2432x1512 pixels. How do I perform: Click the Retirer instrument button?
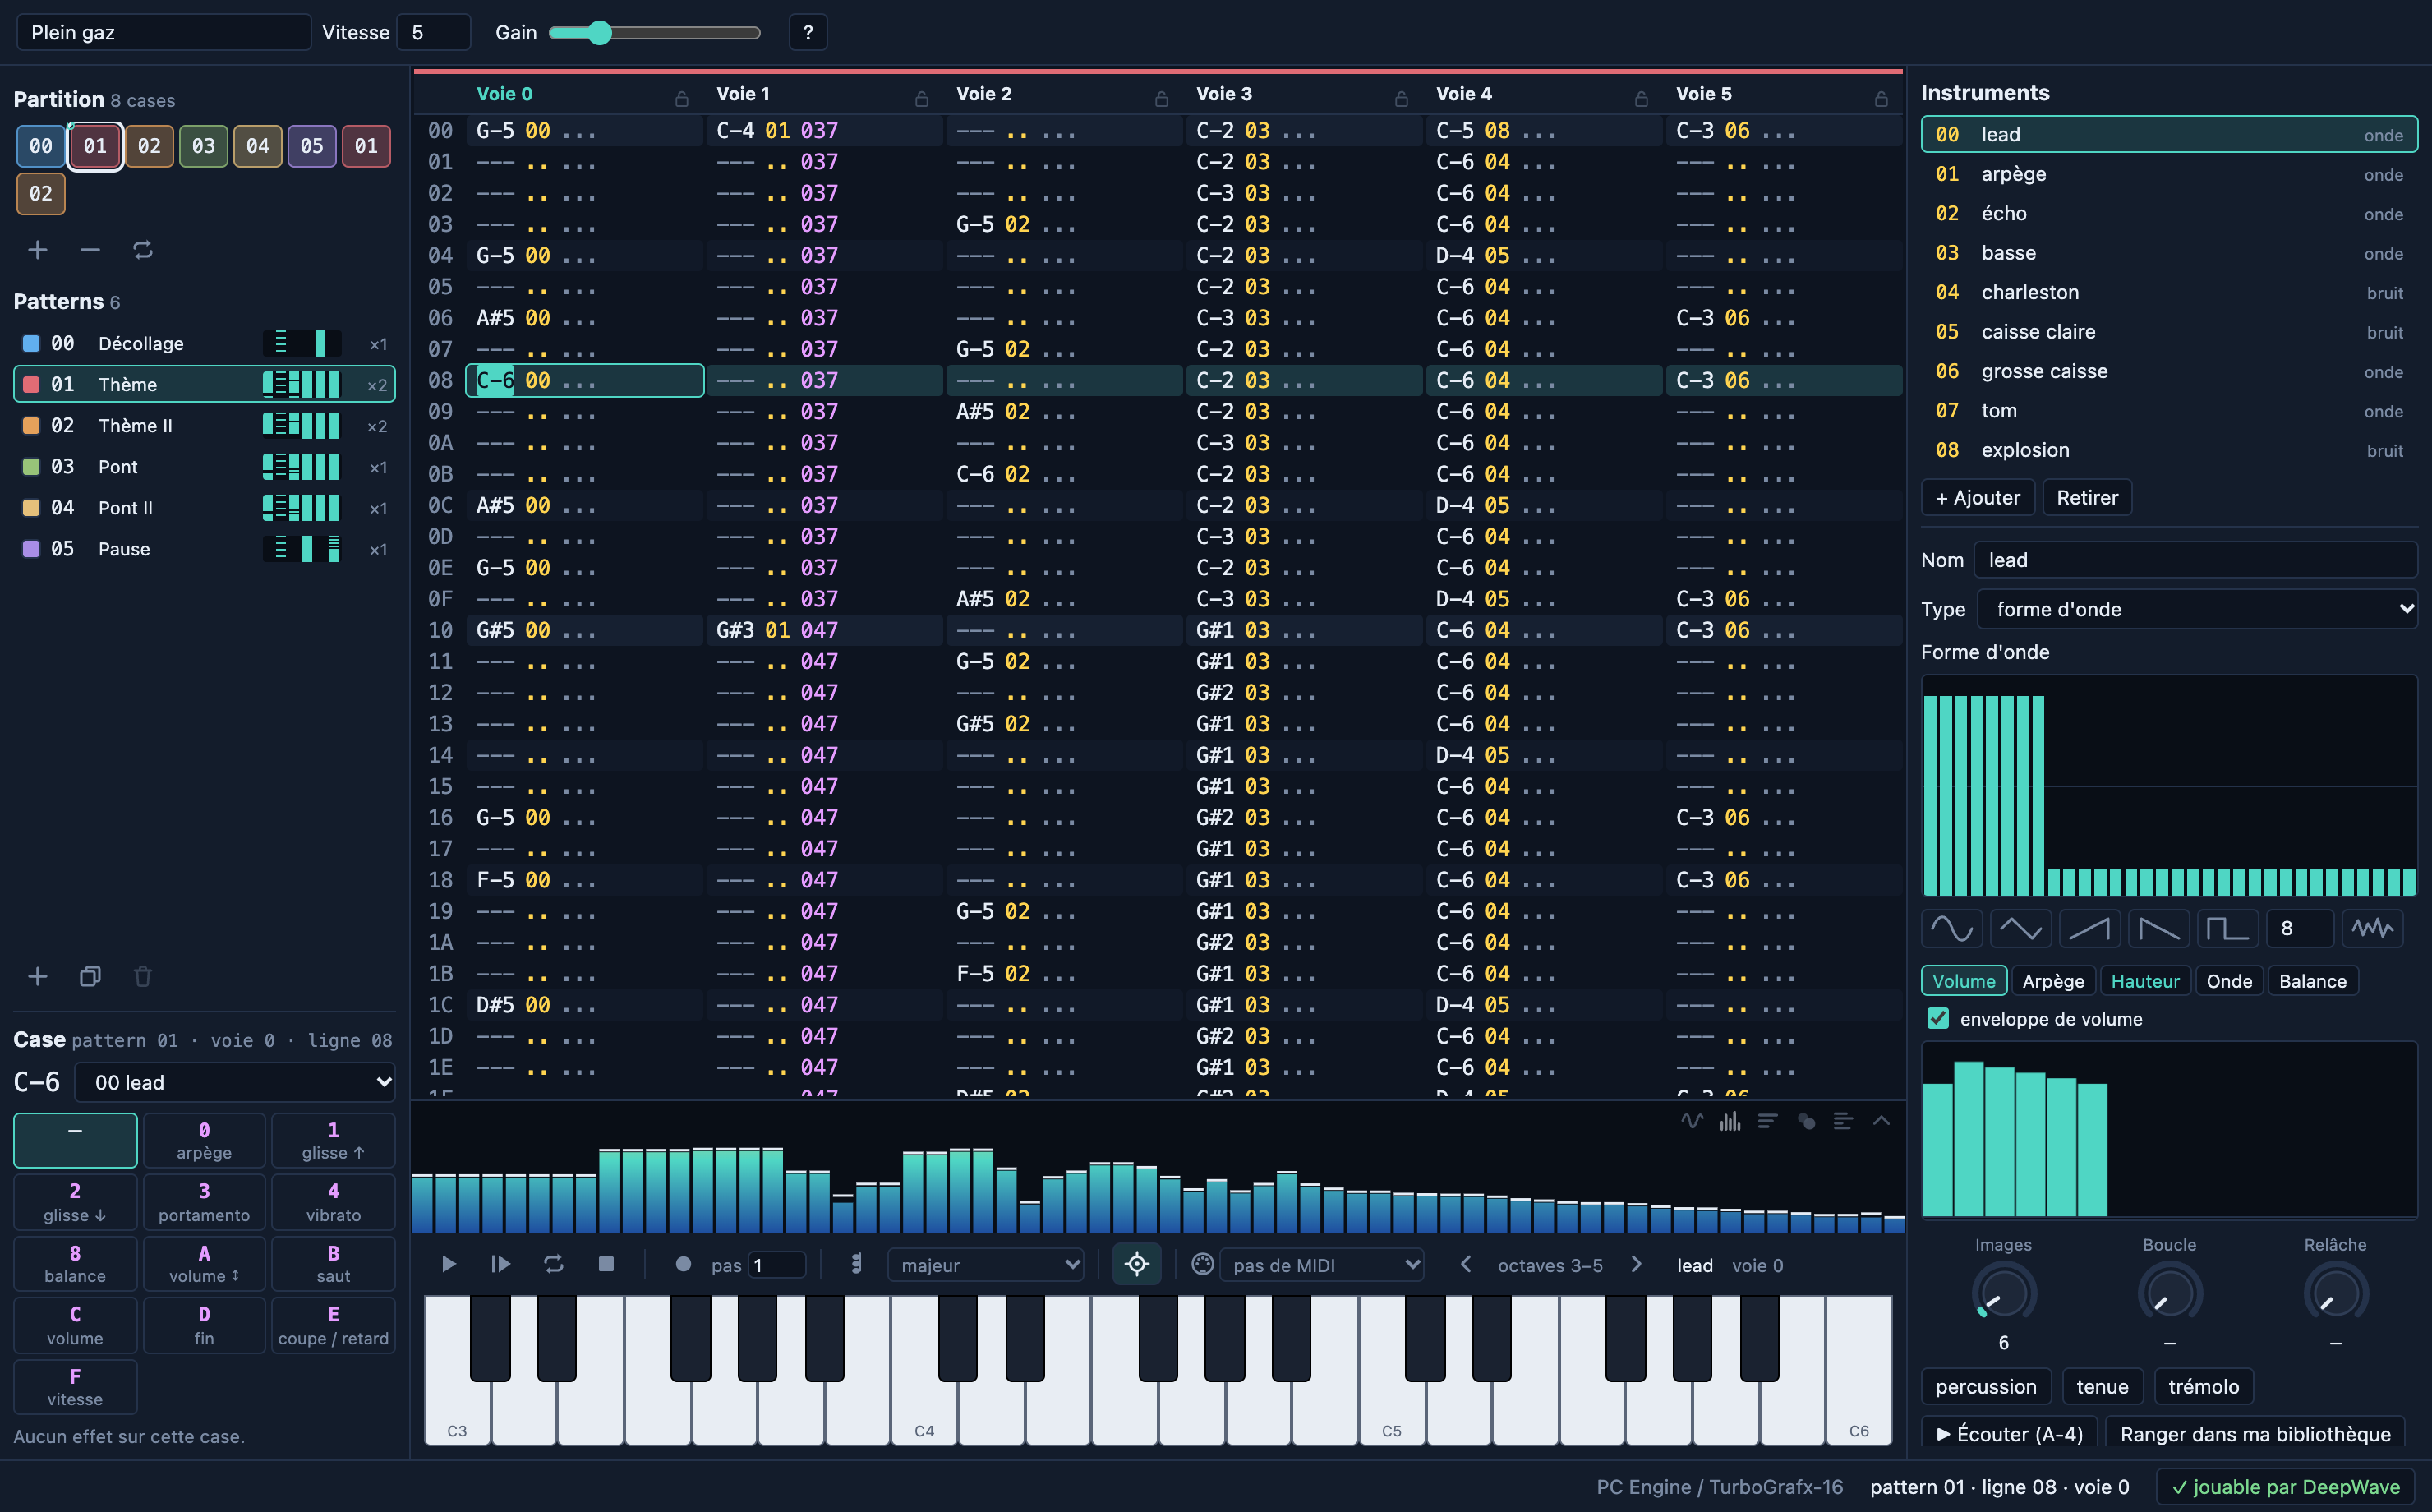click(2087, 497)
